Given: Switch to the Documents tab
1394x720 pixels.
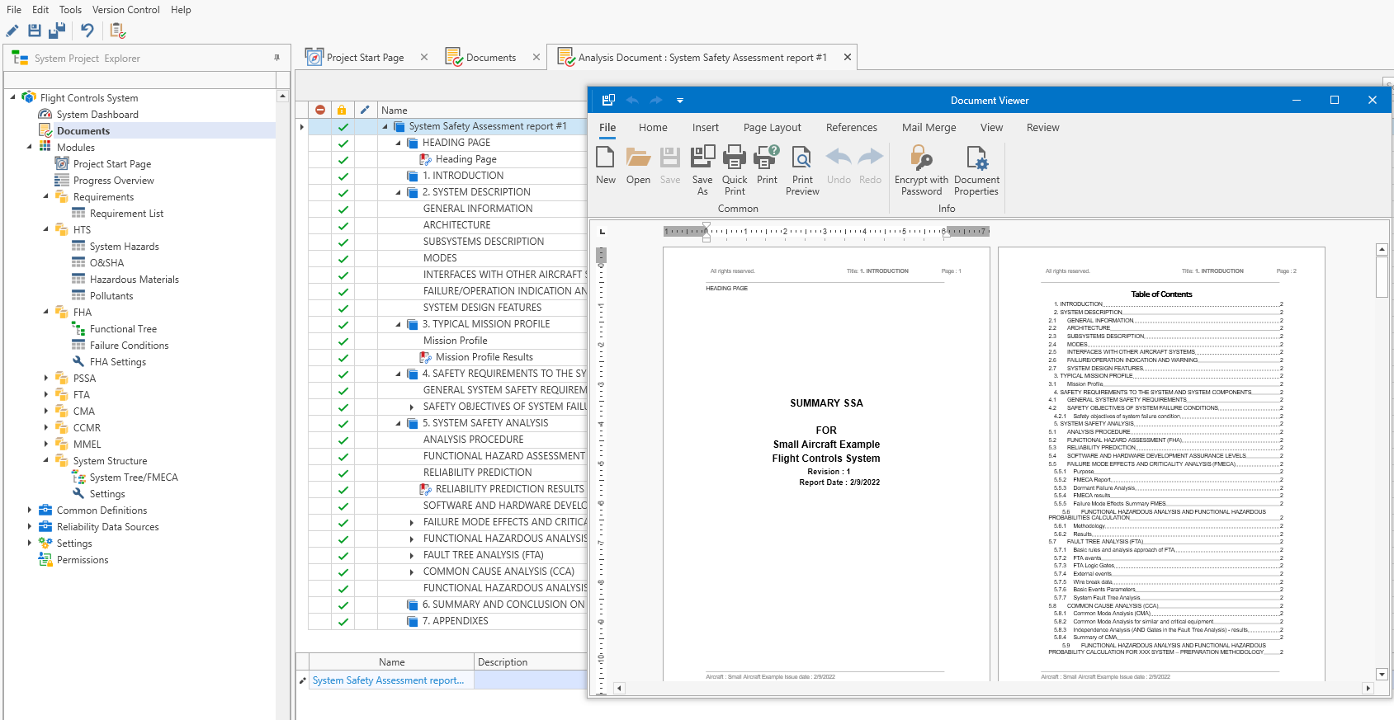Looking at the screenshot, I should (491, 58).
